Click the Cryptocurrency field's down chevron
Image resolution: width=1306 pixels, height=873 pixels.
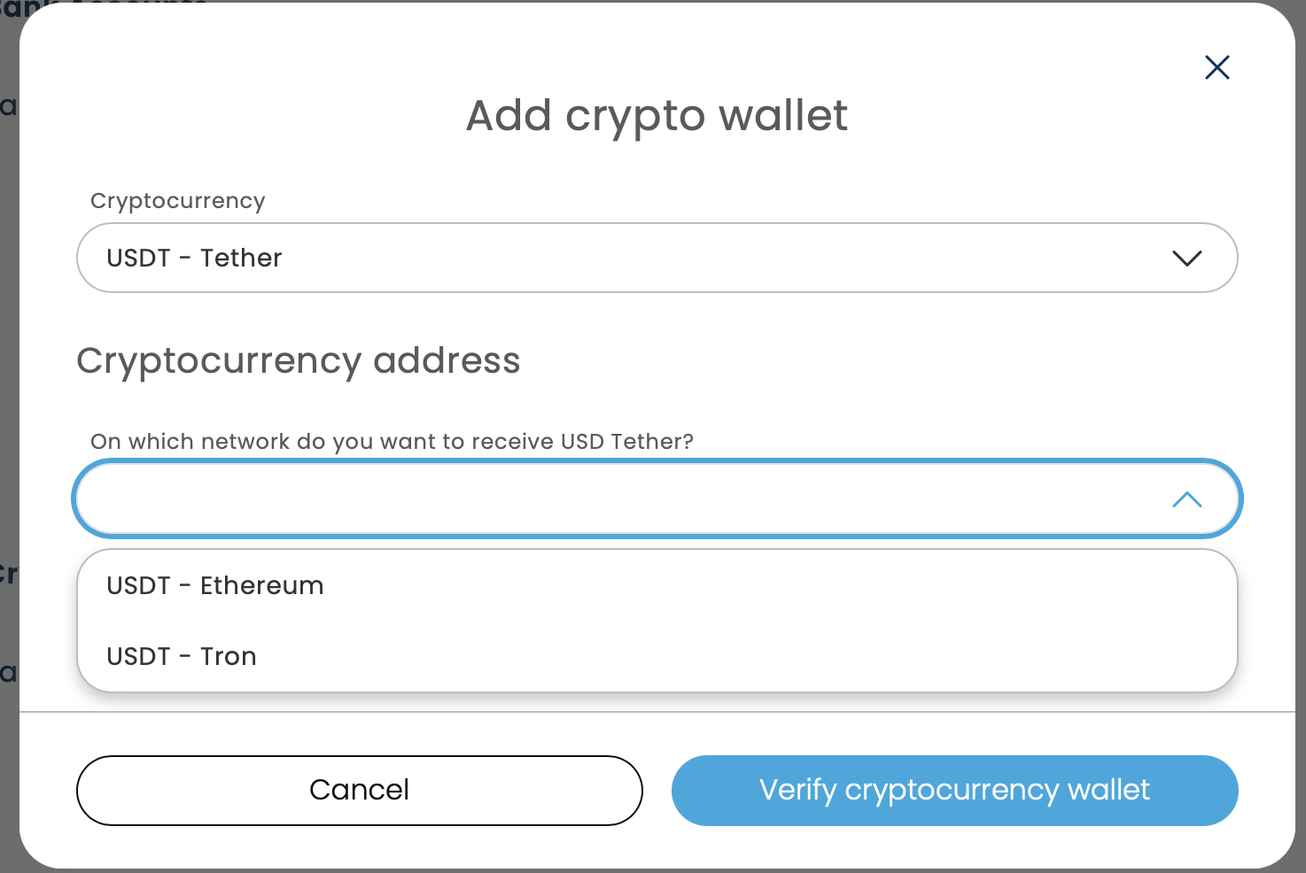[x=1186, y=258]
